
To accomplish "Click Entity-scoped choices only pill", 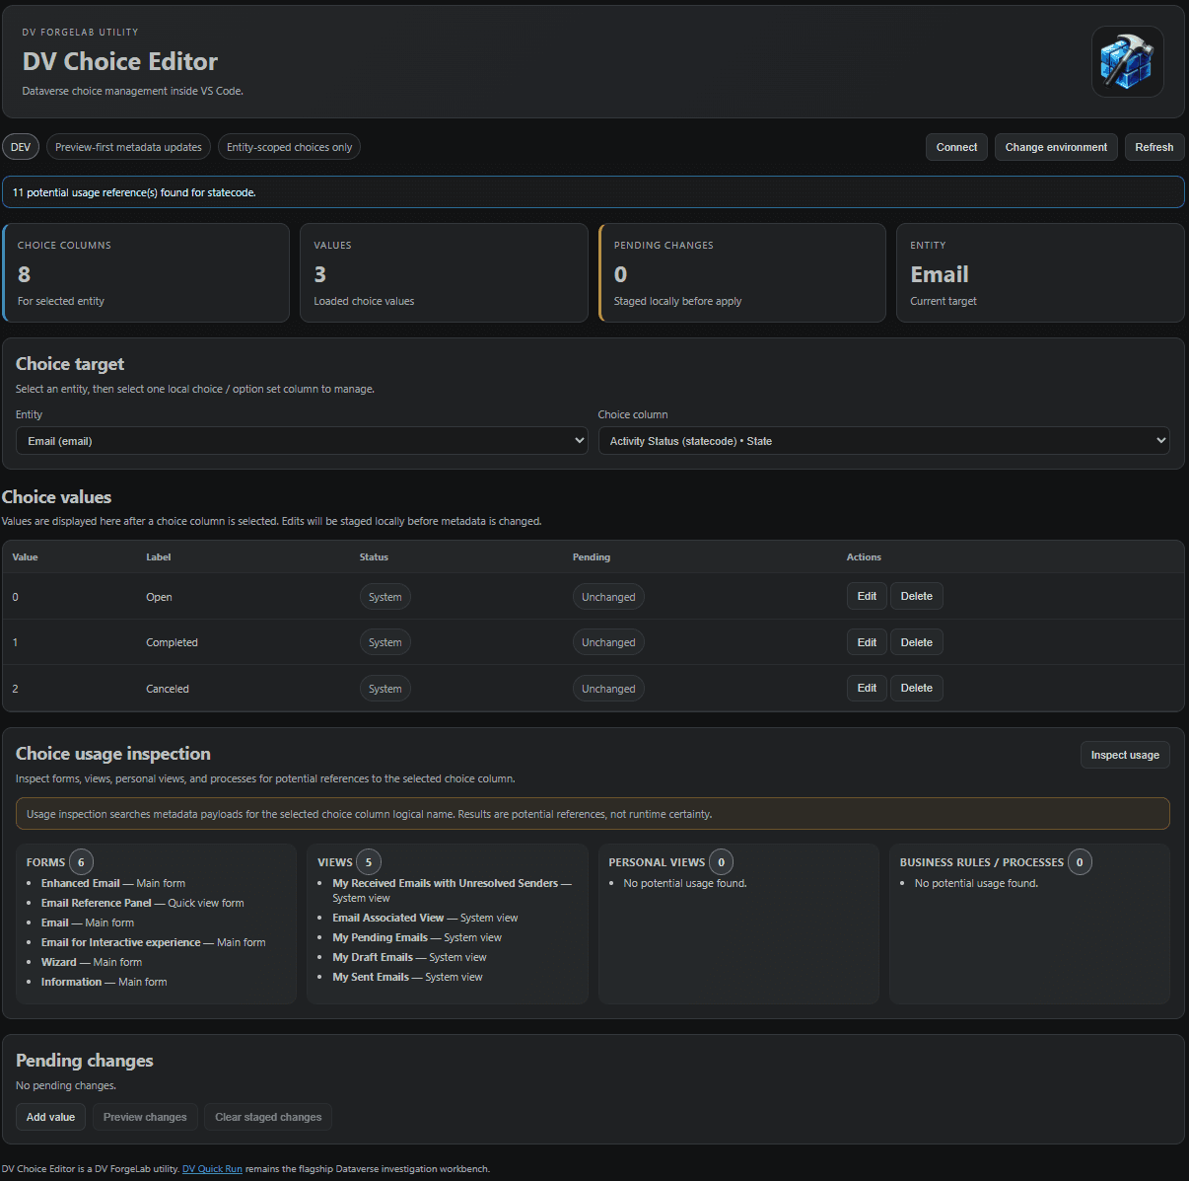I will coord(289,147).
